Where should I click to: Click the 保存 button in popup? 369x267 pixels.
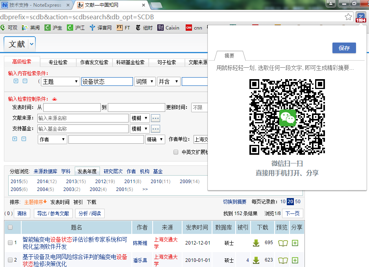coord(344,48)
